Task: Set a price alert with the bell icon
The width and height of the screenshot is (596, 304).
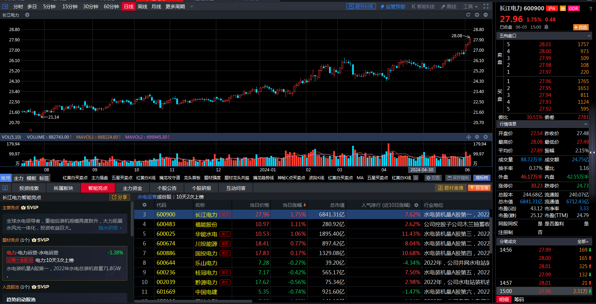Action: (x=546, y=27)
